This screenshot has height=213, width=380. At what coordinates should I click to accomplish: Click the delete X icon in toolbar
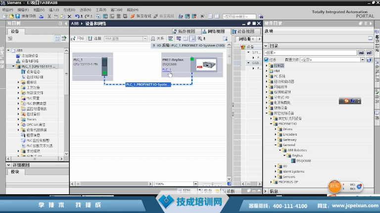pyautogui.click(x=70, y=16)
